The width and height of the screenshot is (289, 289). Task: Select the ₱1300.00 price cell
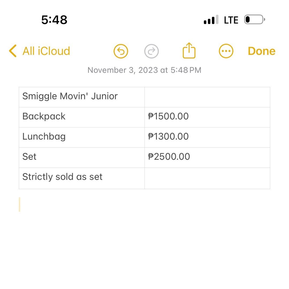[169, 136]
